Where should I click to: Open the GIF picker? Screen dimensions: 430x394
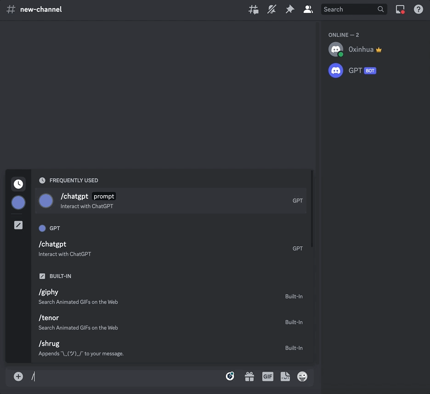click(x=268, y=377)
